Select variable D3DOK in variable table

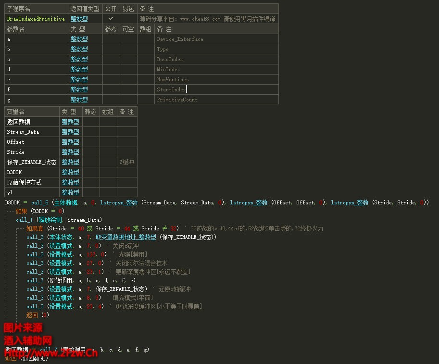click(14, 172)
